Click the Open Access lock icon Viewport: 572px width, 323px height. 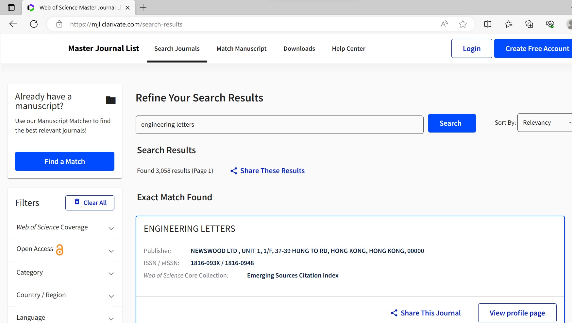59,250
